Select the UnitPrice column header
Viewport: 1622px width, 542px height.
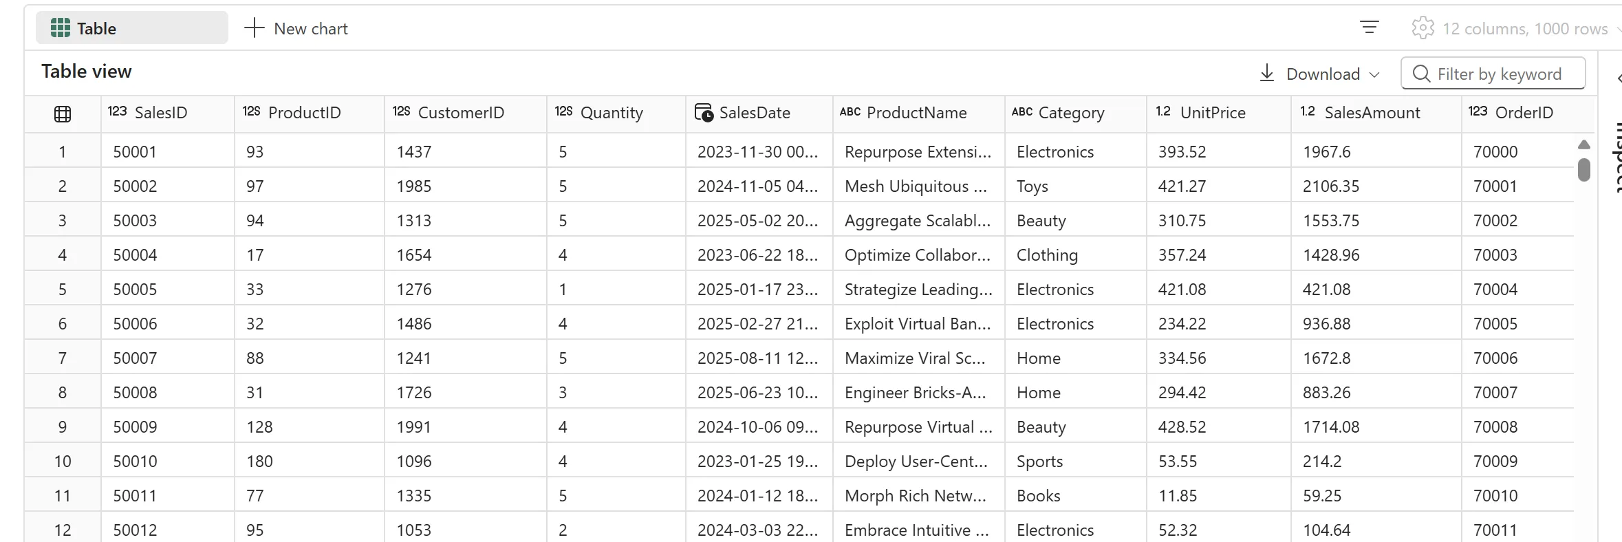click(x=1219, y=113)
